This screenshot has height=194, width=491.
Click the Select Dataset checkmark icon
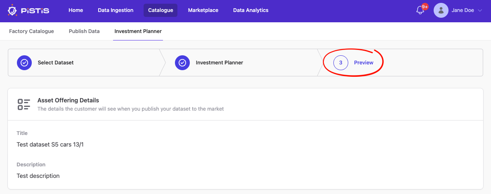tap(24, 63)
